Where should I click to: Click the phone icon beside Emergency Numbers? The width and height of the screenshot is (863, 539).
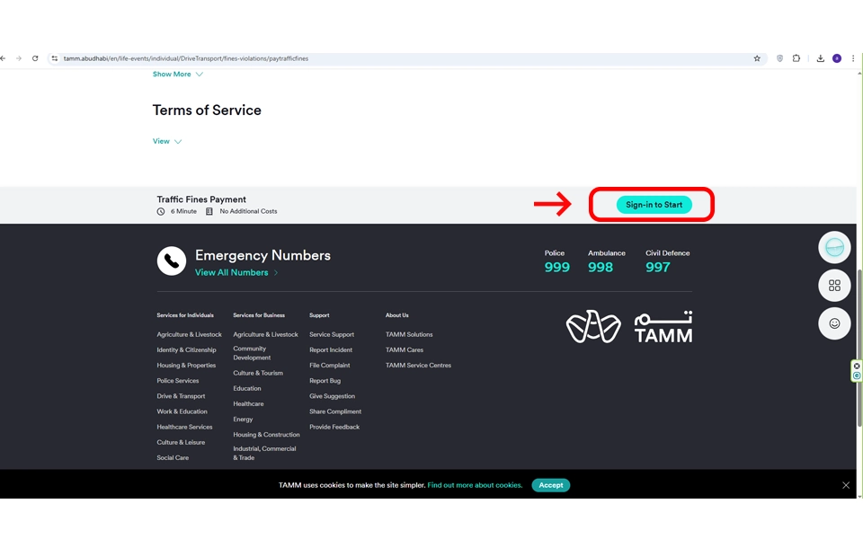[171, 261]
